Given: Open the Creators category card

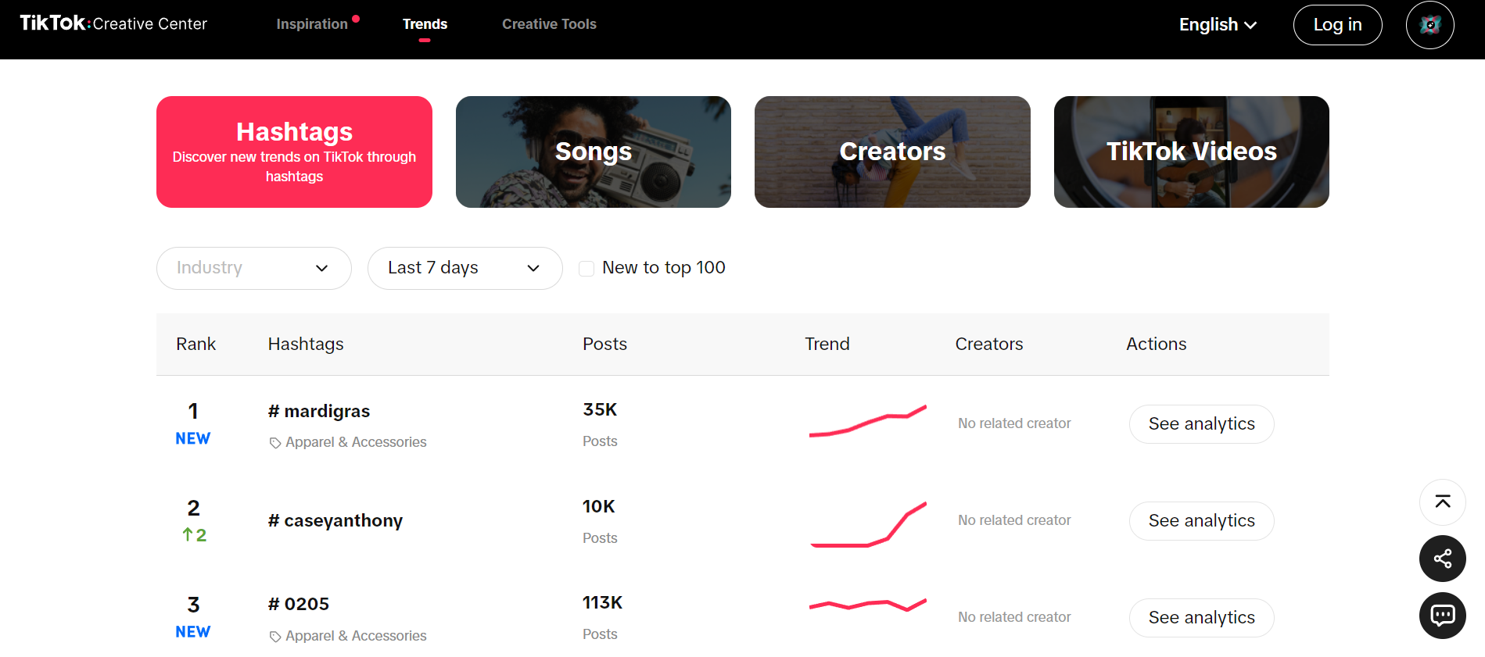Looking at the screenshot, I should point(892,152).
